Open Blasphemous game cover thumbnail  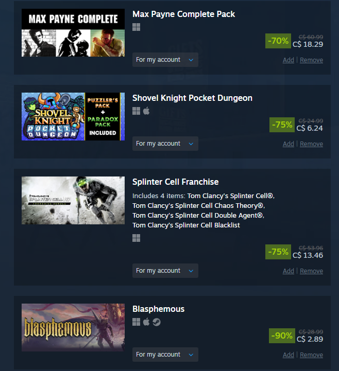(73, 327)
